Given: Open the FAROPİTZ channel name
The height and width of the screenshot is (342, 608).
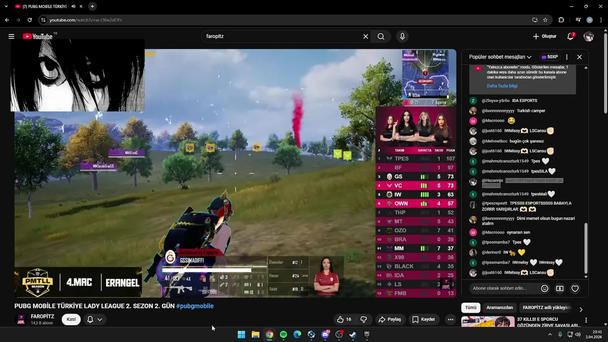Looking at the screenshot, I should [42, 316].
